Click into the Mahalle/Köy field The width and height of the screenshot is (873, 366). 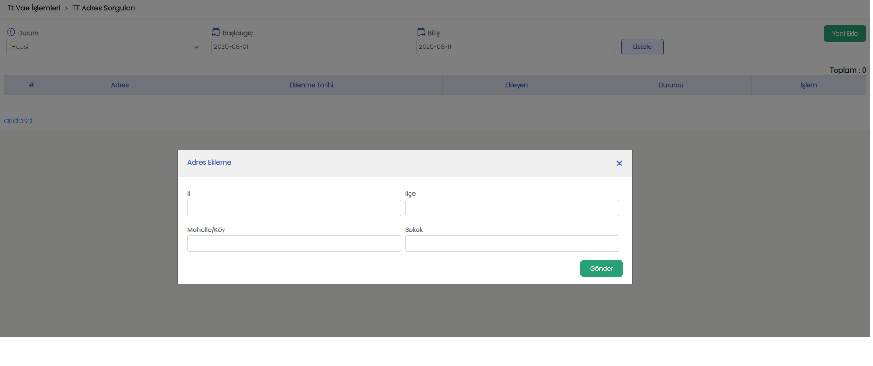tap(294, 244)
